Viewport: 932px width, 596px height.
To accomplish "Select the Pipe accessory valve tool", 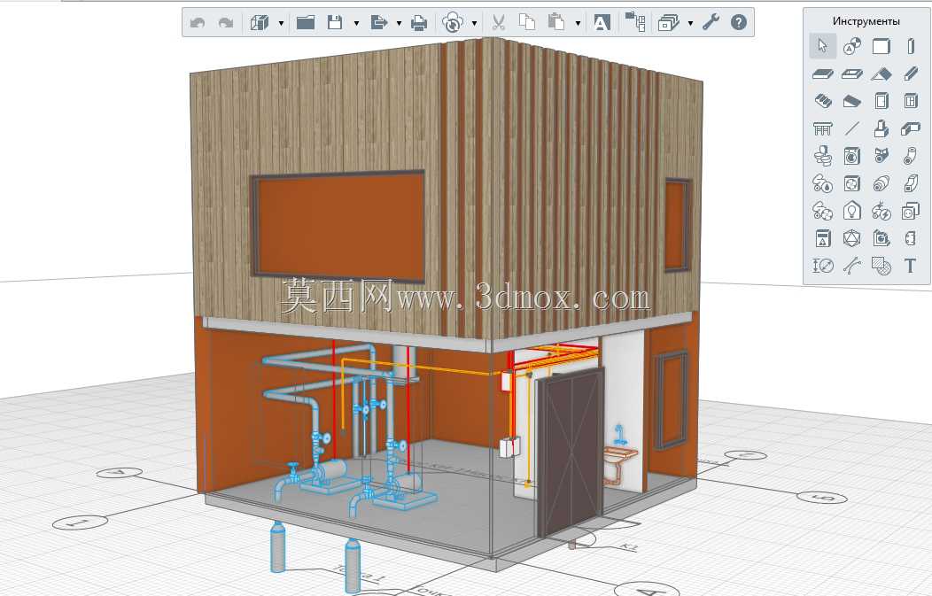I will tap(882, 156).
